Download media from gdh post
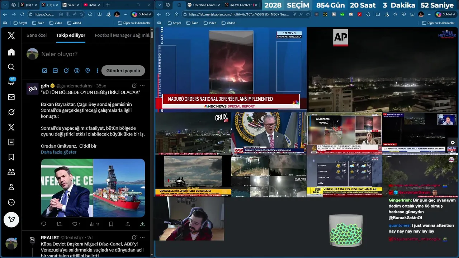This screenshot has width=459, height=258. click(x=142, y=224)
